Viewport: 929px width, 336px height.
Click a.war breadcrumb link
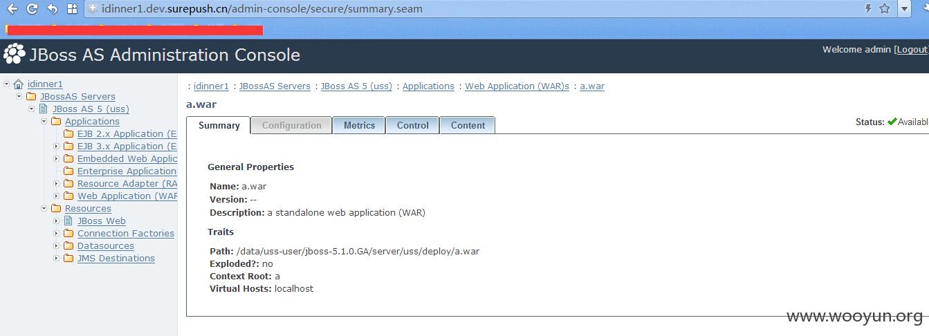coord(592,86)
